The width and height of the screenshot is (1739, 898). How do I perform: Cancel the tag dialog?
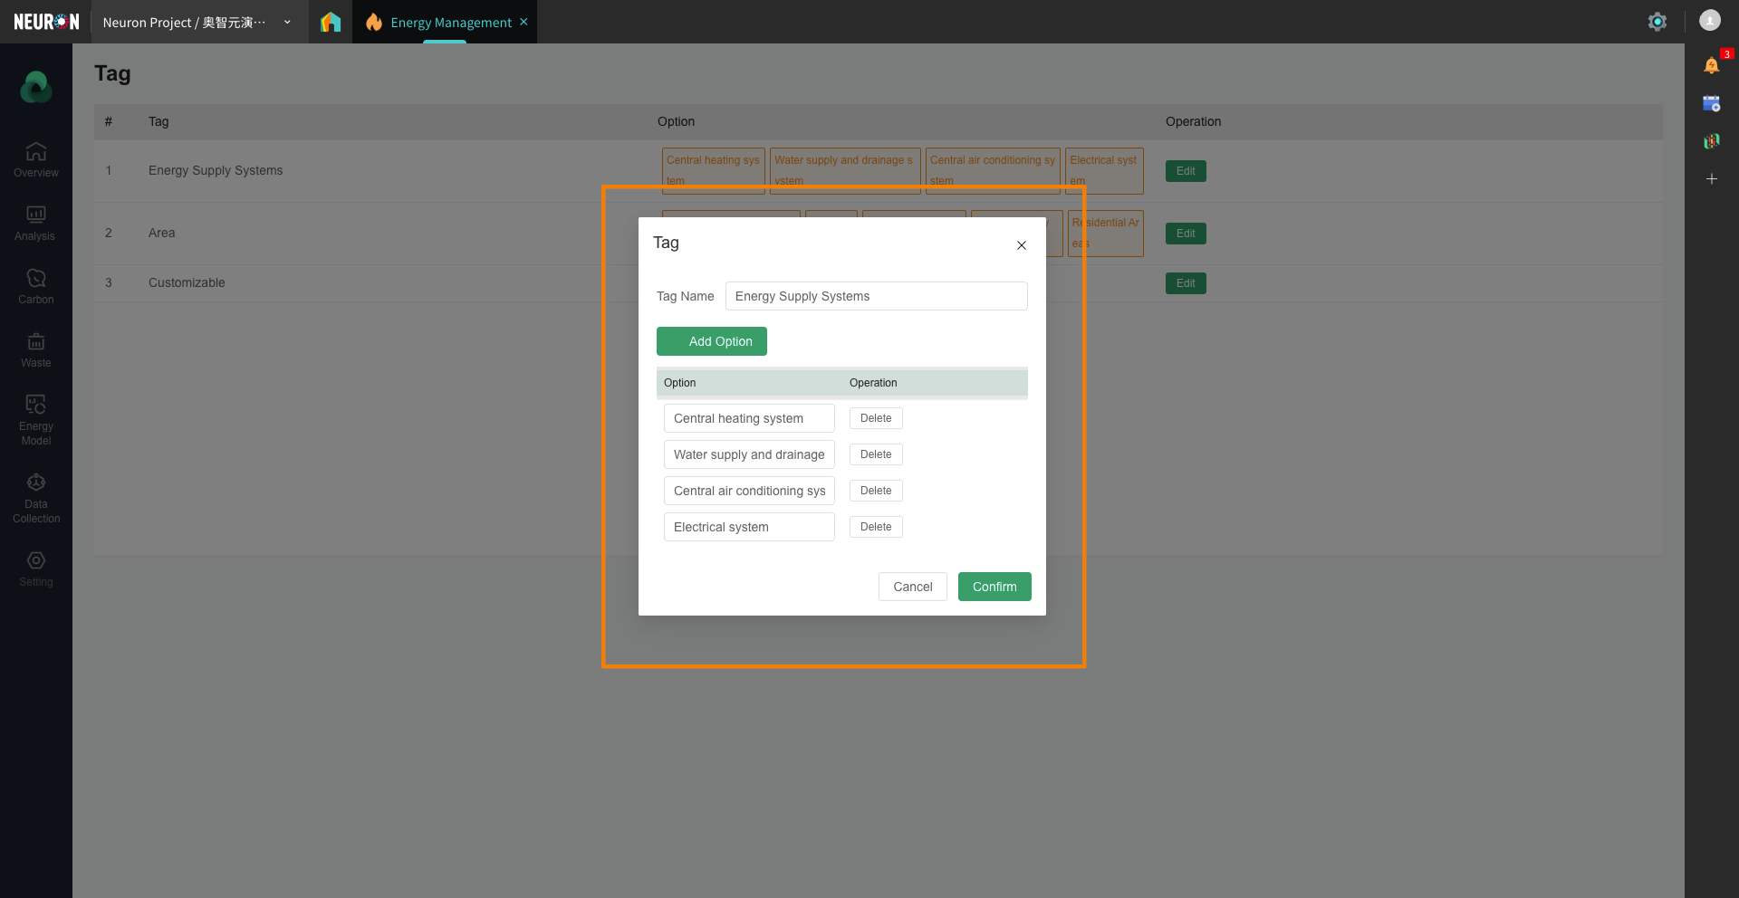pos(912,587)
